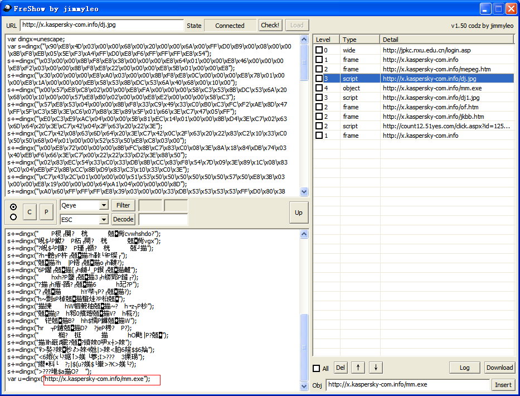Focus the Obj input field
This screenshot has width=520, height=396.
click(x=407, y=385)
